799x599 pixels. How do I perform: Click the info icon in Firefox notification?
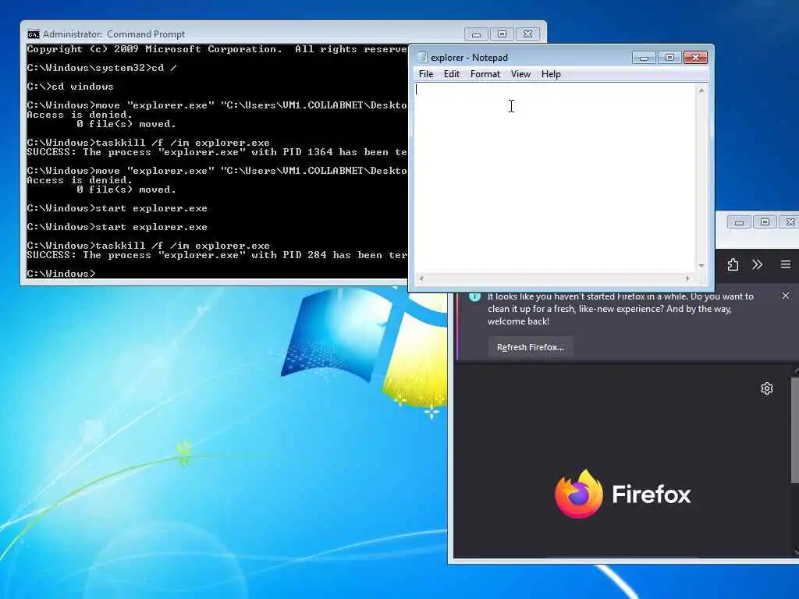[x=475, y=296]
